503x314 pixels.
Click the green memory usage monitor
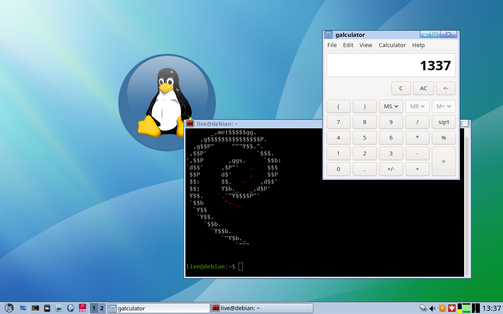pyautogui.click(x=466, y=308)
